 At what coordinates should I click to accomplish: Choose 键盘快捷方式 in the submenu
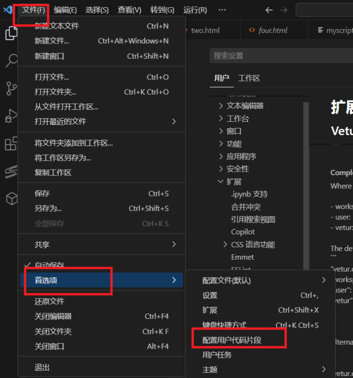click(x=260, y=325)
